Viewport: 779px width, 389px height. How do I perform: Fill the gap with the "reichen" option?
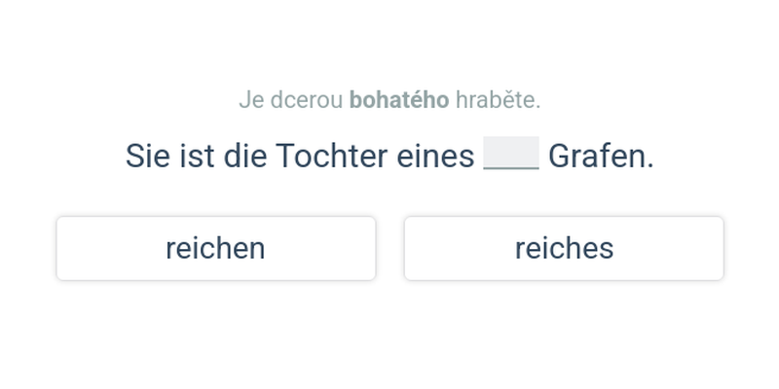(215, 249)
